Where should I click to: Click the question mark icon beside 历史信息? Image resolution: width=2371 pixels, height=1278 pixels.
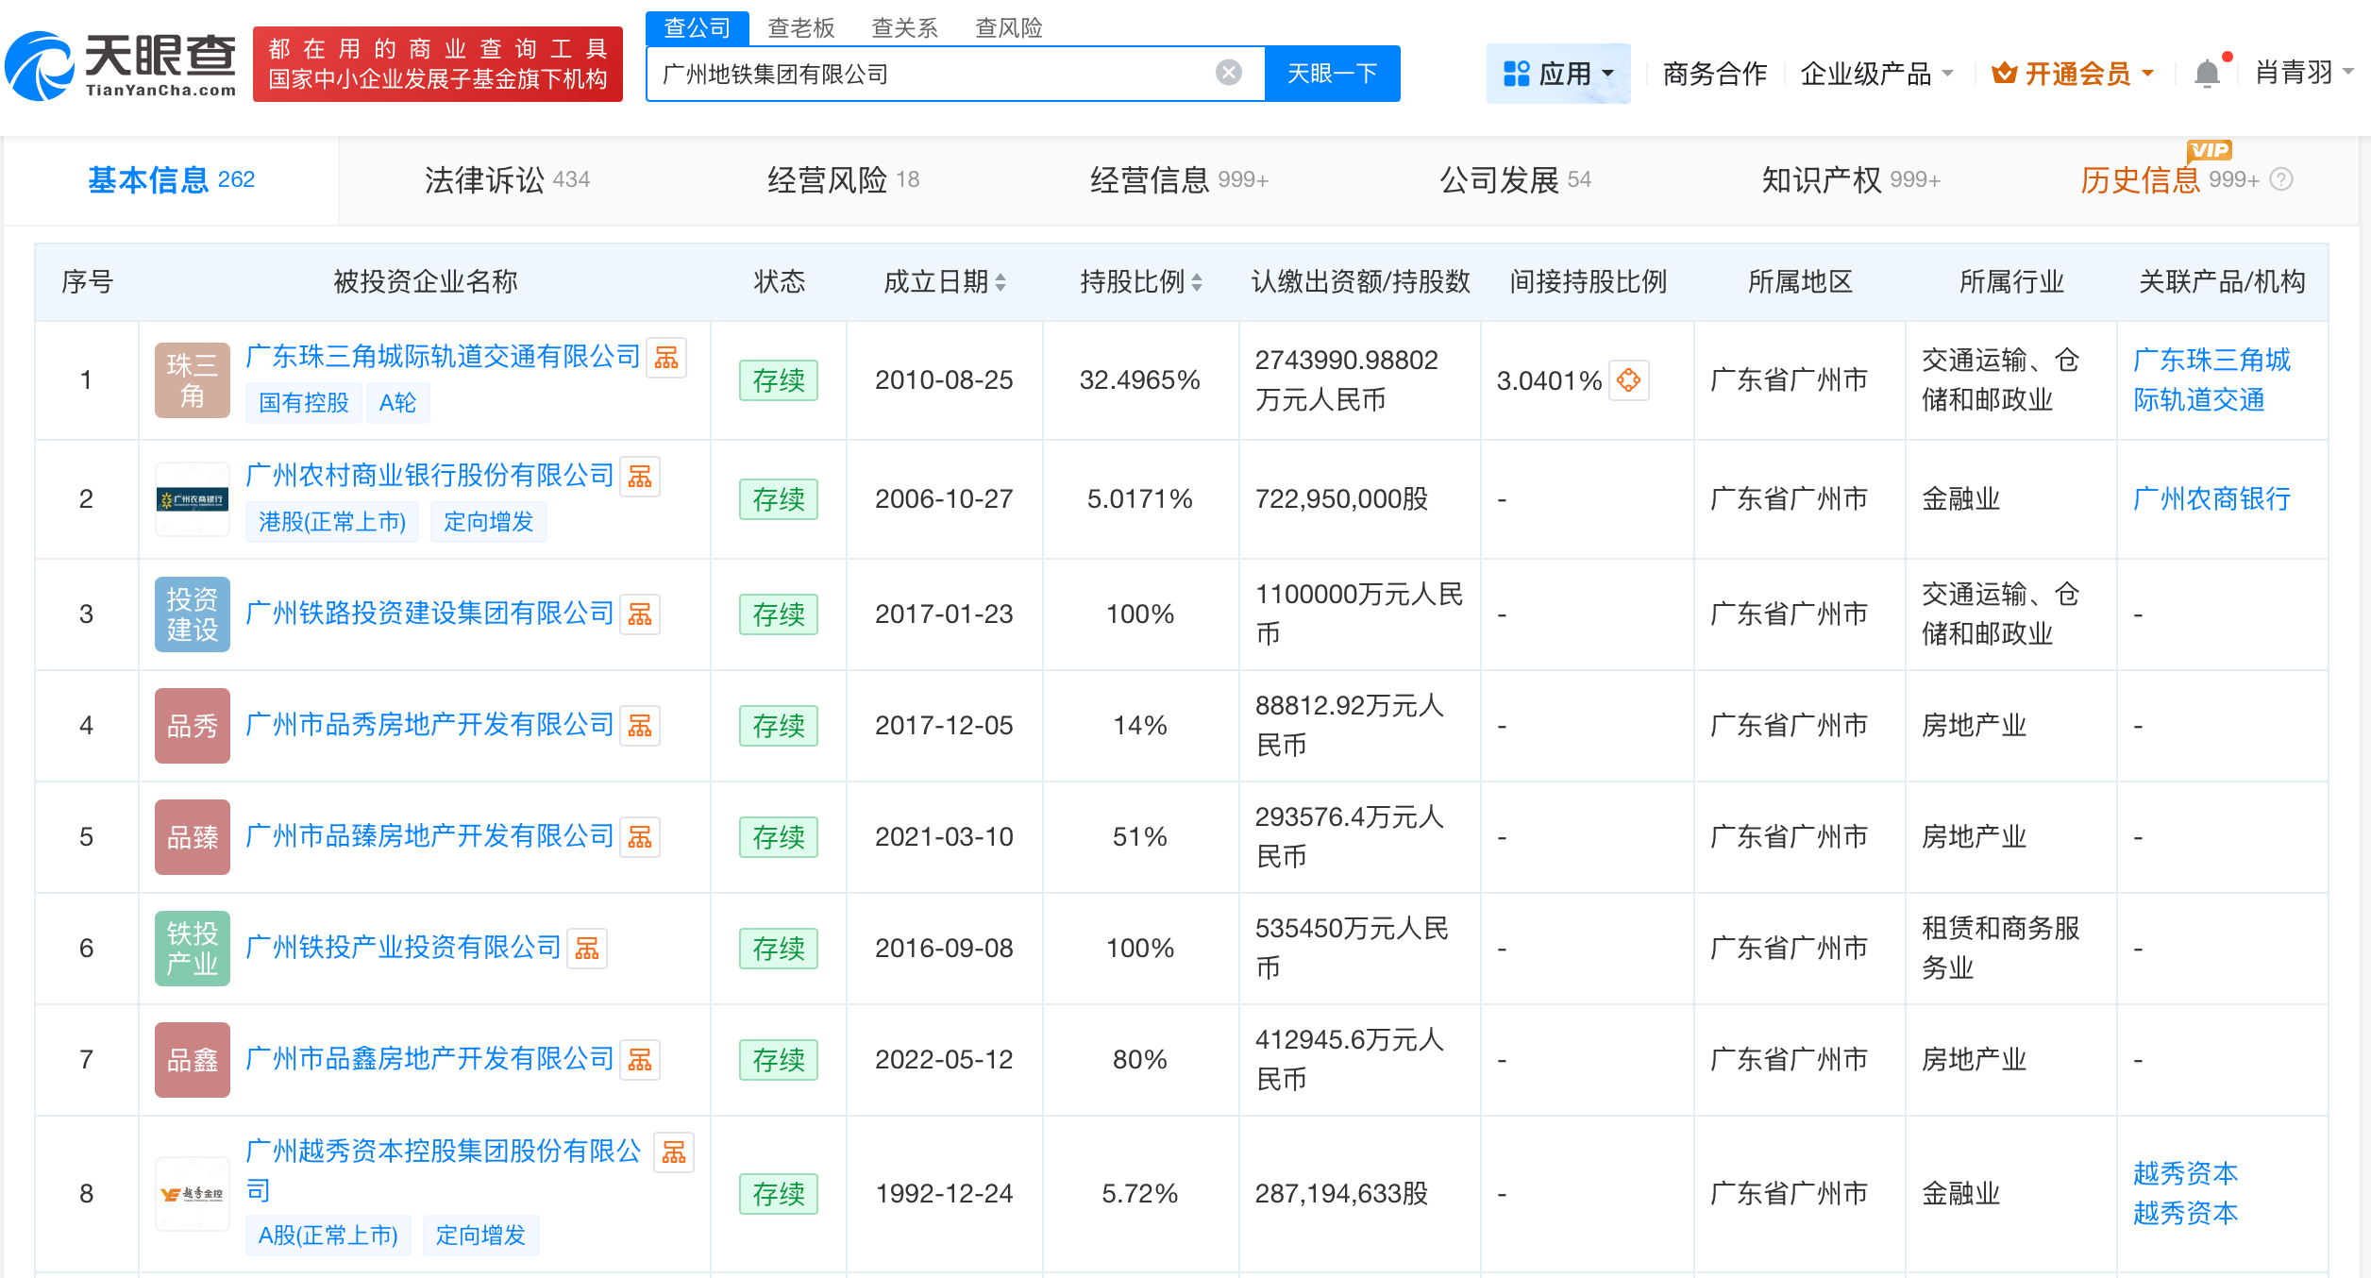click(x=2279, y=180)
